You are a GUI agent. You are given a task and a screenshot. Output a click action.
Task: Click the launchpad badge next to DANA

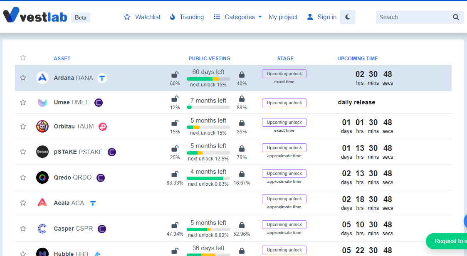(102, 78)
